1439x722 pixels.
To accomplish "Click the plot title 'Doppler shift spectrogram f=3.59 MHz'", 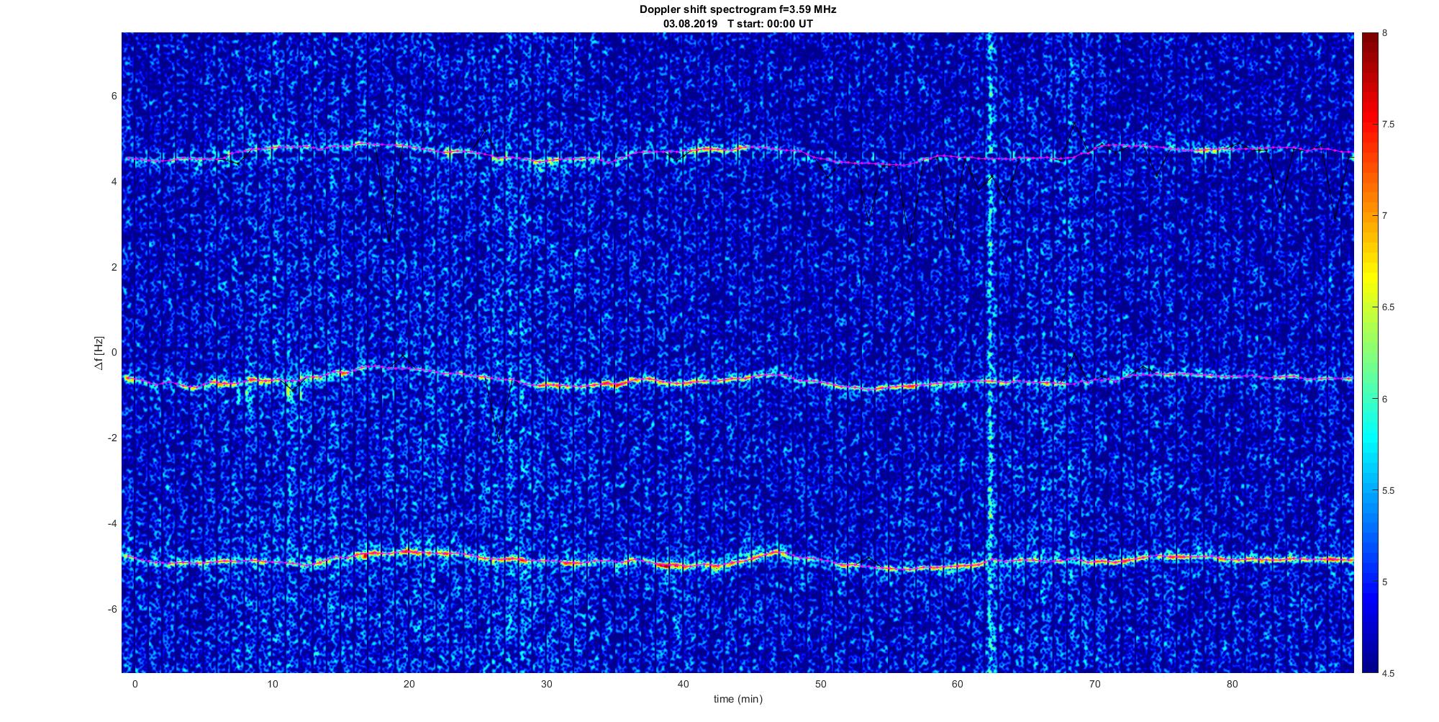I will tap(737, 9).
